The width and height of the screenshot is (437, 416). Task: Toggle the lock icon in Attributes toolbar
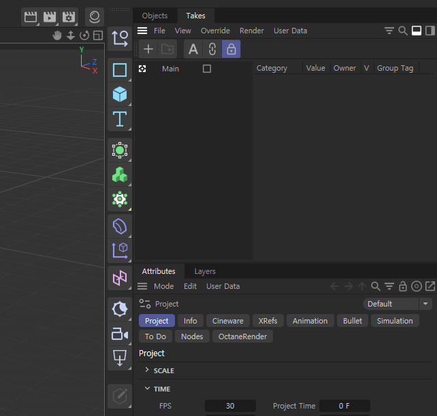pyautogui.click(x=403, y=286)
